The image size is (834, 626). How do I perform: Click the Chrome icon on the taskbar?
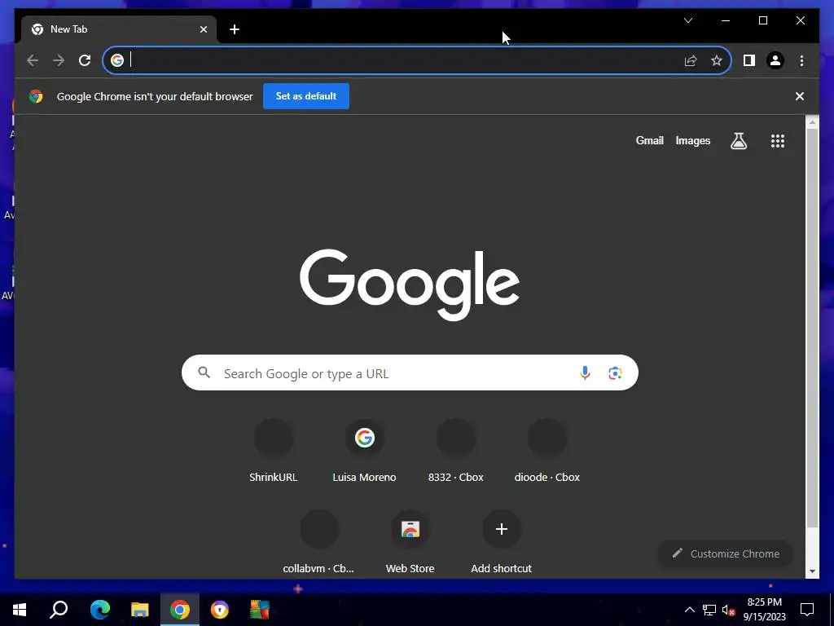coord(180,610)
